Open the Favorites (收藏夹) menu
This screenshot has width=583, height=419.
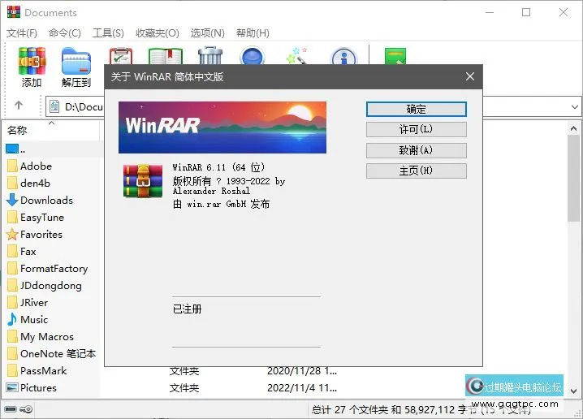pos(158,33)
